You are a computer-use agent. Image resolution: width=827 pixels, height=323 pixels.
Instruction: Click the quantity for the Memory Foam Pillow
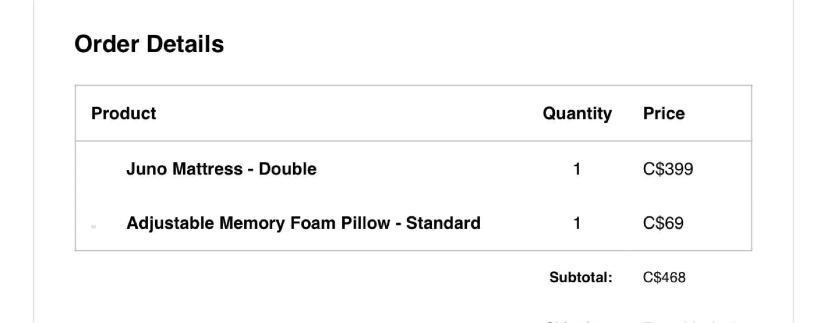point(577,223)
